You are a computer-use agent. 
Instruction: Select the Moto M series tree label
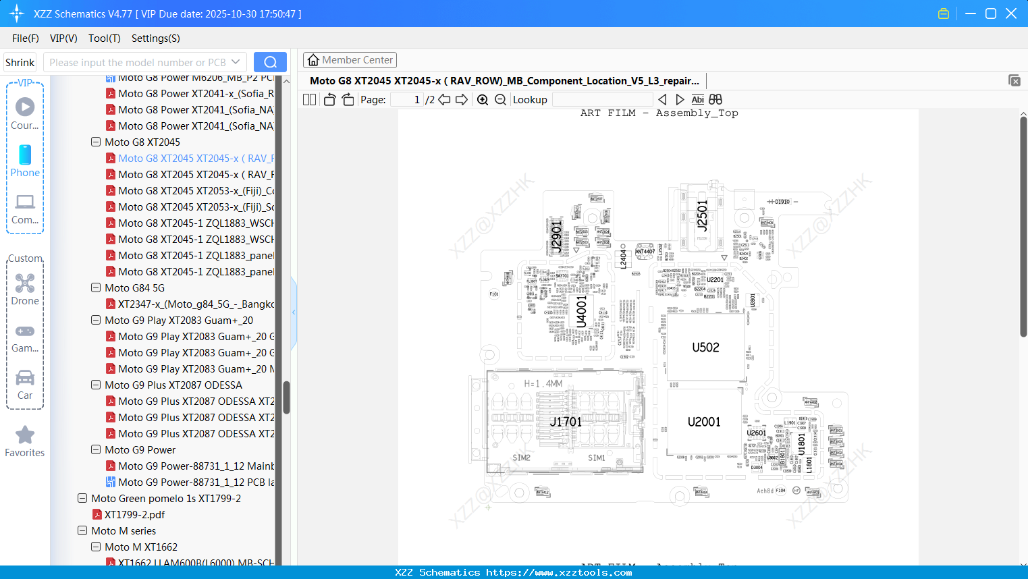pyautogui.click(x=124, y=530)
